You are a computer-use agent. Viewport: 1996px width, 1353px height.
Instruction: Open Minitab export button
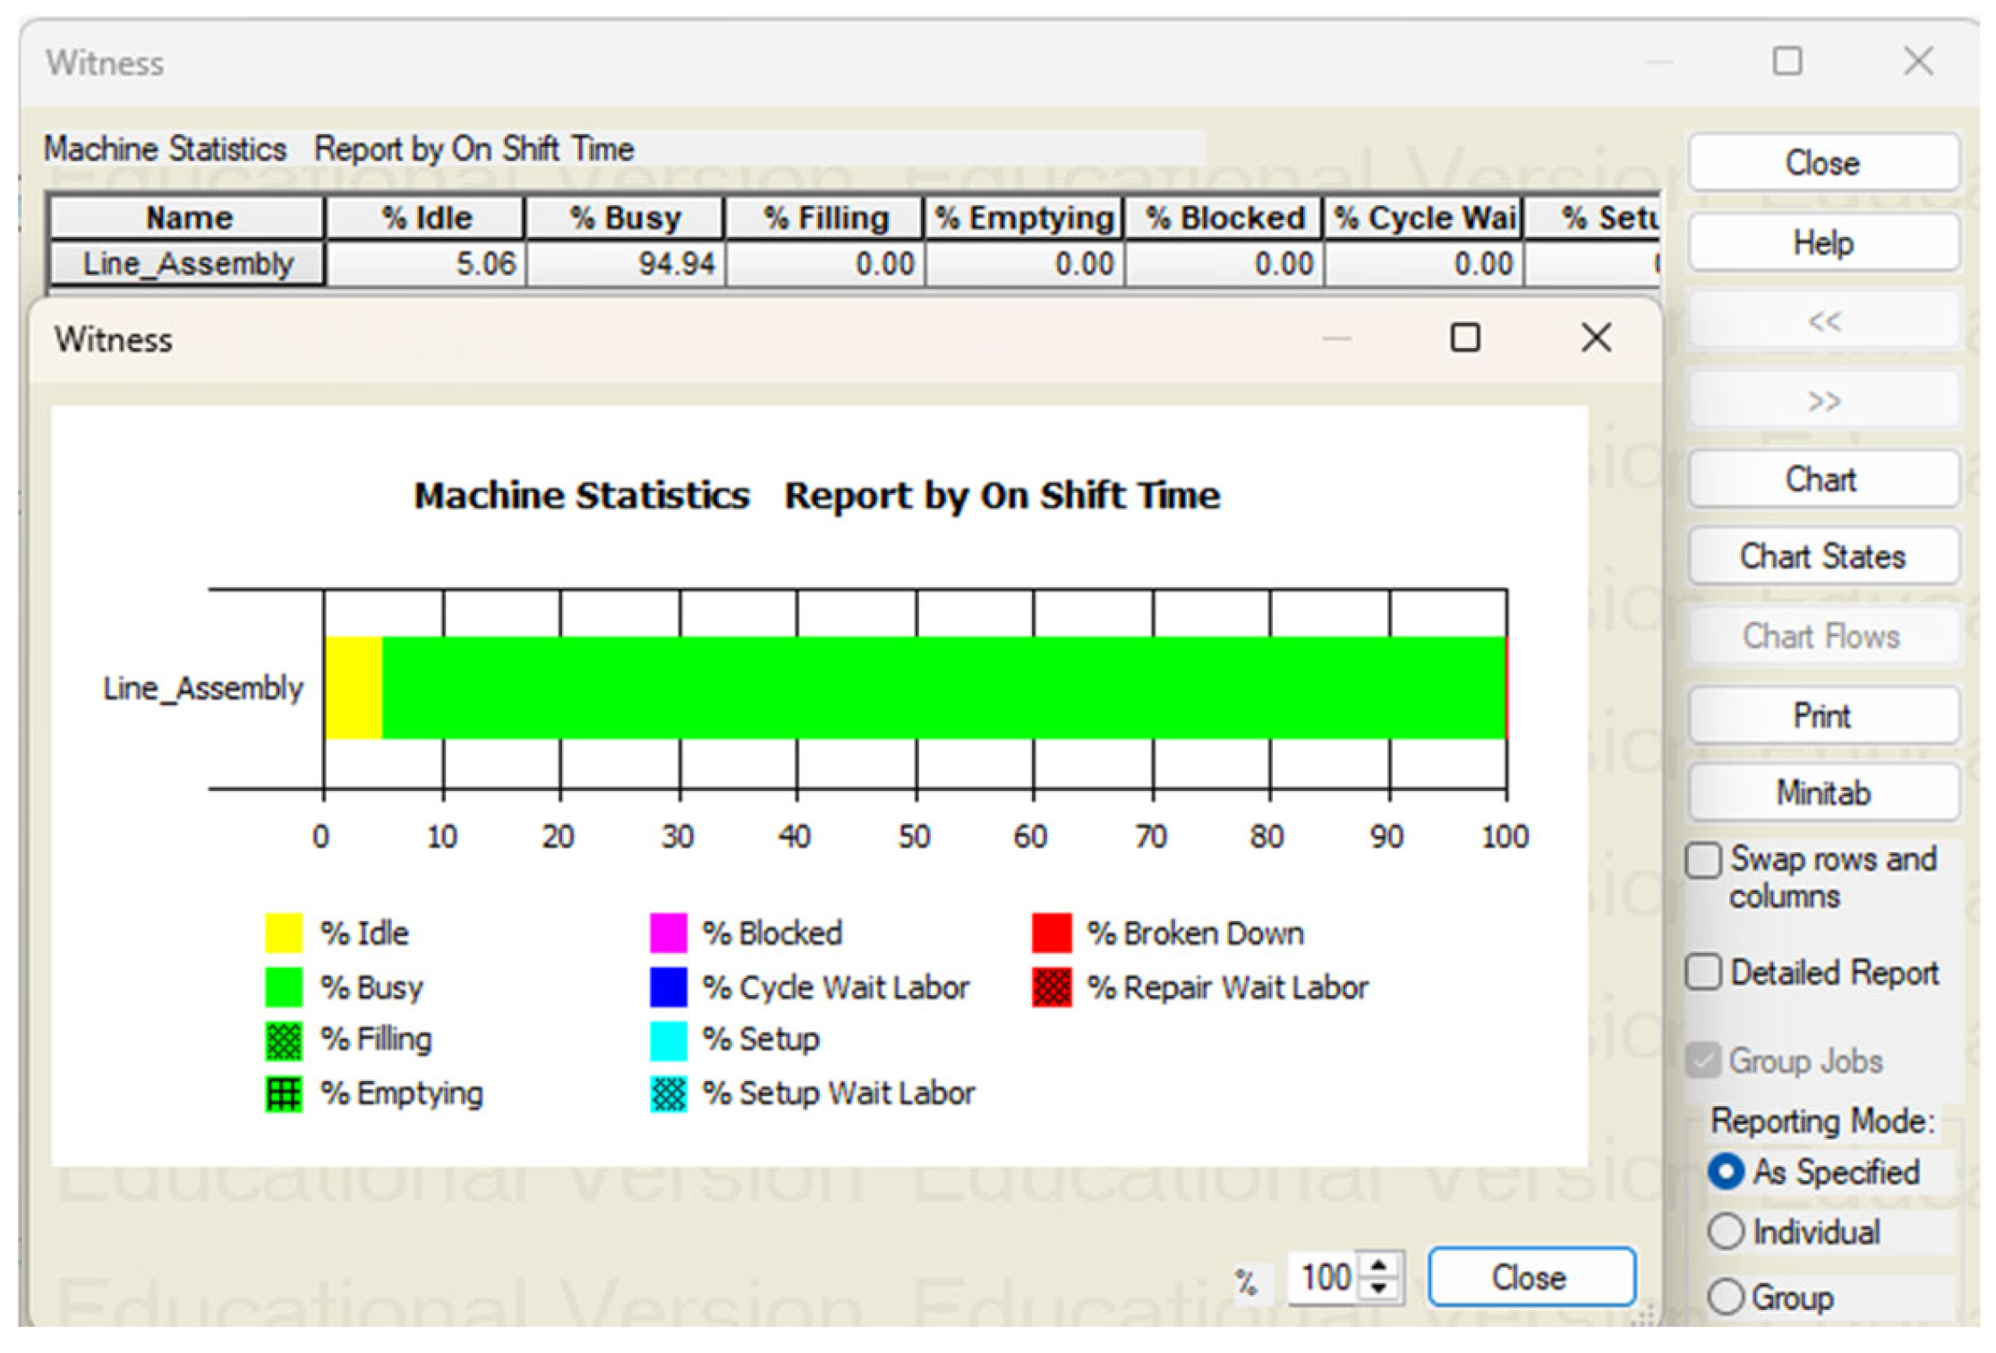pyautogui.click(x=1822, y=793)
